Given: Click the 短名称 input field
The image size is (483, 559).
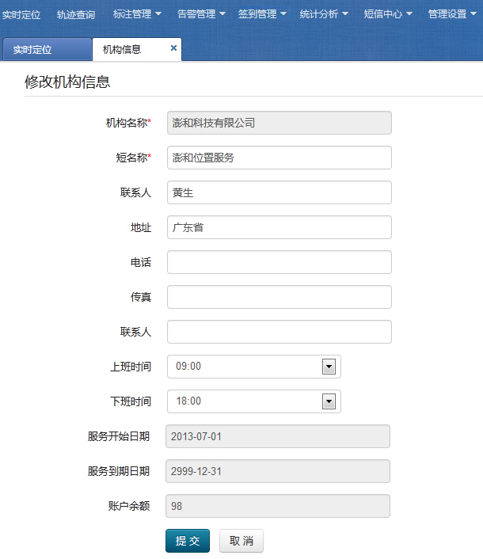Looking at the screenshot, I should click(x=279, y=158).
